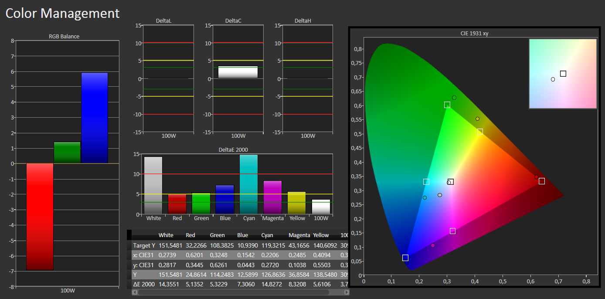
Task: Select the magenta measured circle on CIE chart
Action: (433, 245)
